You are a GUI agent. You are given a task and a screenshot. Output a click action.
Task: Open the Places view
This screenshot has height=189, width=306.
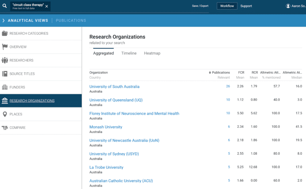(41, 114)
